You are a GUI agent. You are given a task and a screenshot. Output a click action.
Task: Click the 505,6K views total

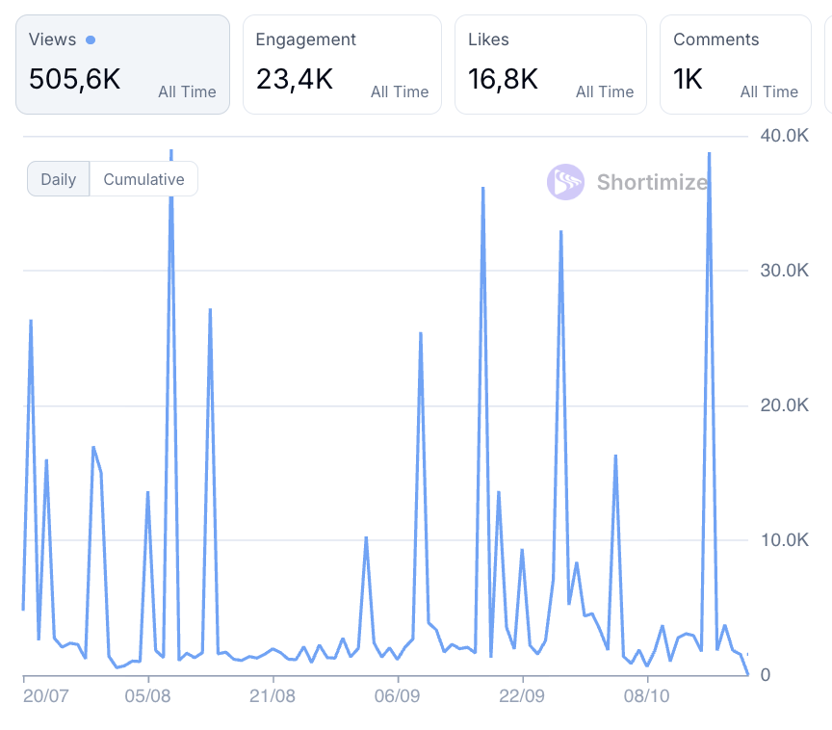point(75,79)
